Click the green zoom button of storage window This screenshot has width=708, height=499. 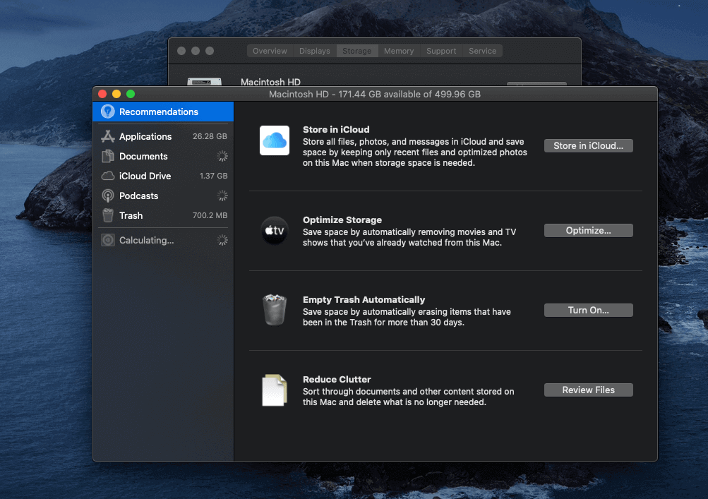(x=131, y=94)
